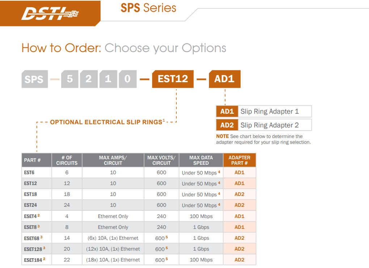Select the EST24 part number cell

coord(37,205)
